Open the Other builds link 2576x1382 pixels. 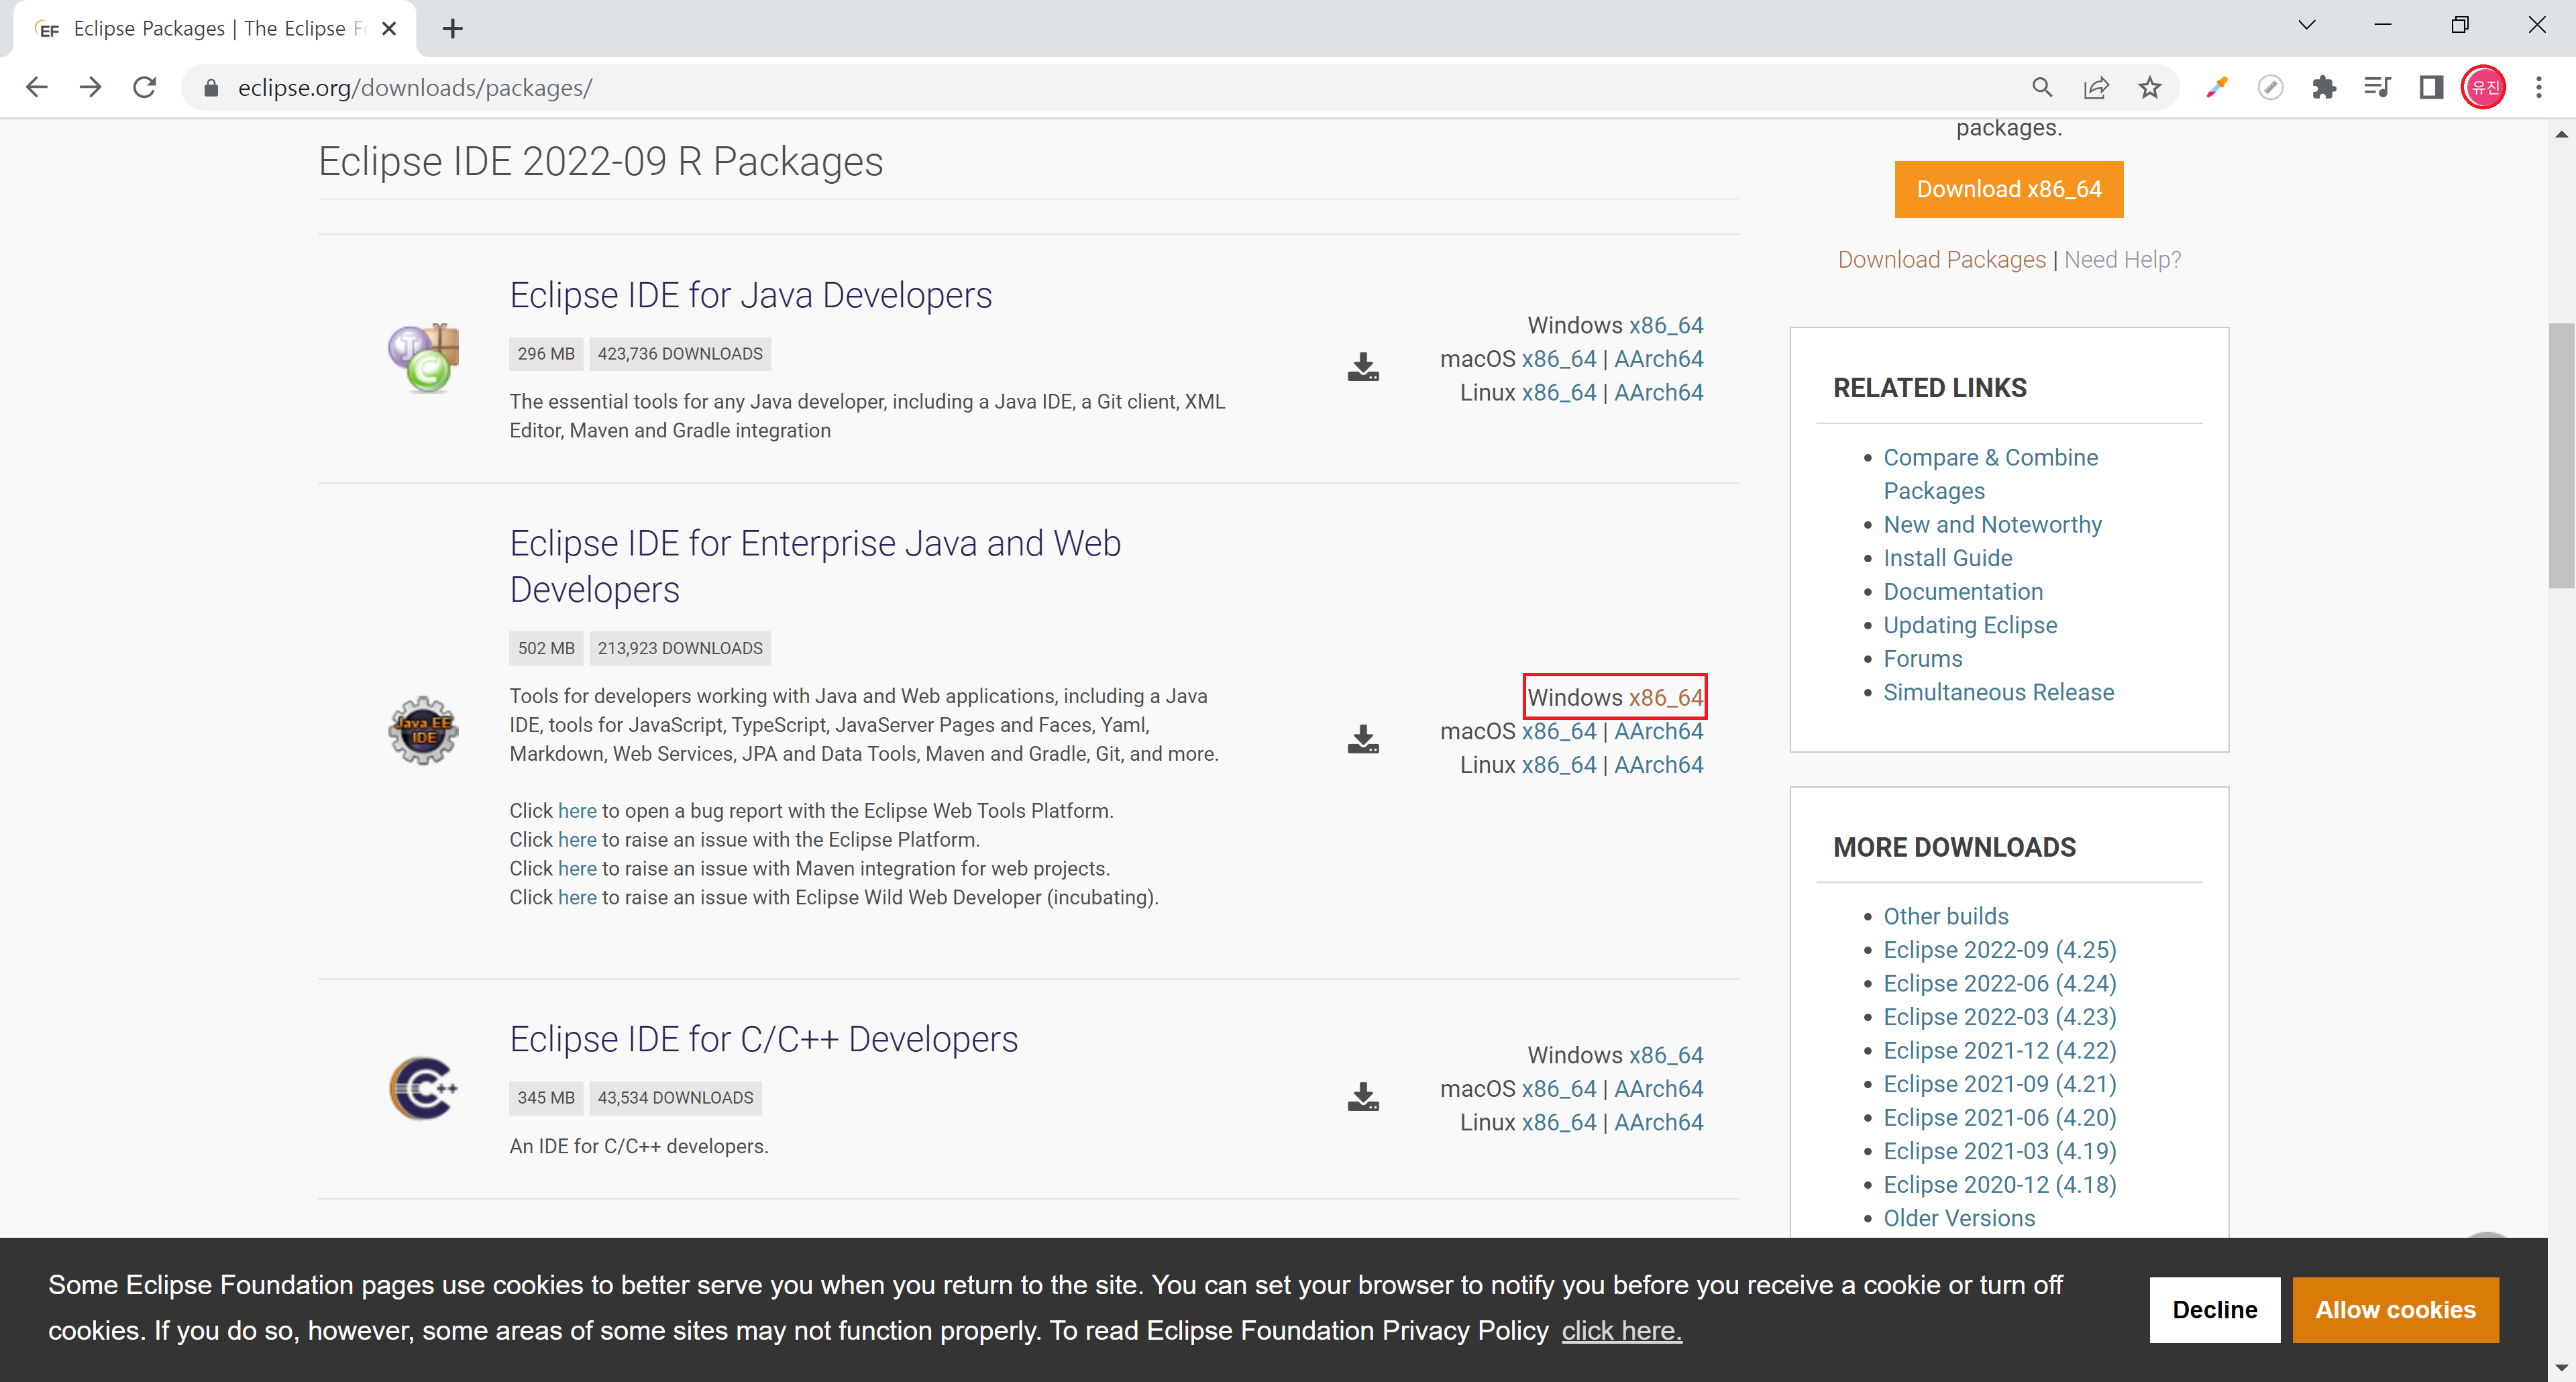[1945, 916]
